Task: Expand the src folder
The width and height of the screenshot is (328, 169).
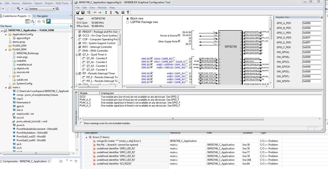Action: coord(10,76)
